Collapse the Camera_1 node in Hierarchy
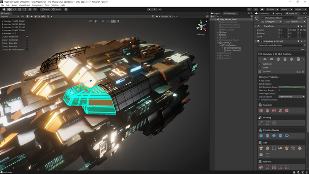Screen dimensions: 309x174 (218, 43)
